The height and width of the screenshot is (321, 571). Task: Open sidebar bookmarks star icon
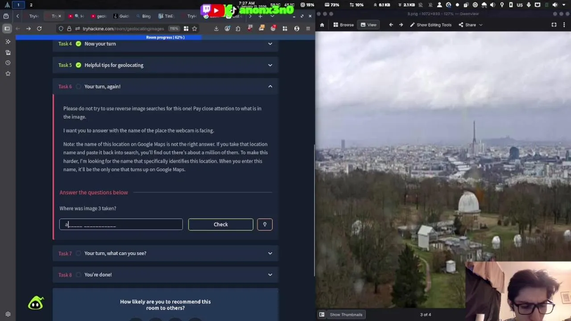pos(8,74)
